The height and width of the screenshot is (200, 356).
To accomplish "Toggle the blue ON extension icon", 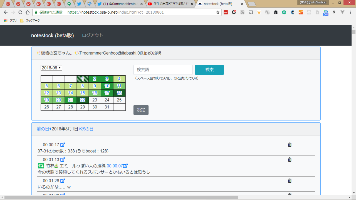I will click(x=326, y=13).
